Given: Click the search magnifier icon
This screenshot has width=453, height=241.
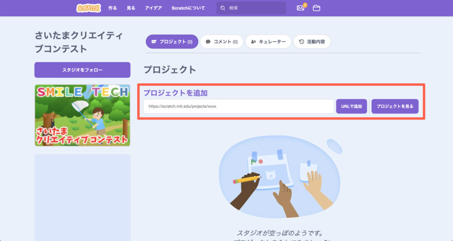Looking at the screenshot, I should pyautogui.click(x=223, y=8).
